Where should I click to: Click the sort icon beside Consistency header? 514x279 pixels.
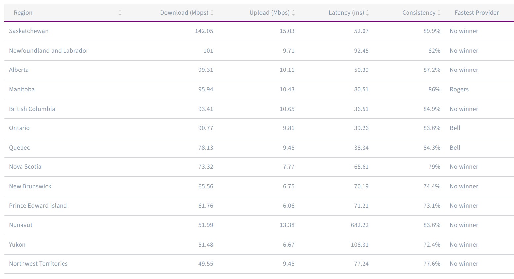point(439,12)
